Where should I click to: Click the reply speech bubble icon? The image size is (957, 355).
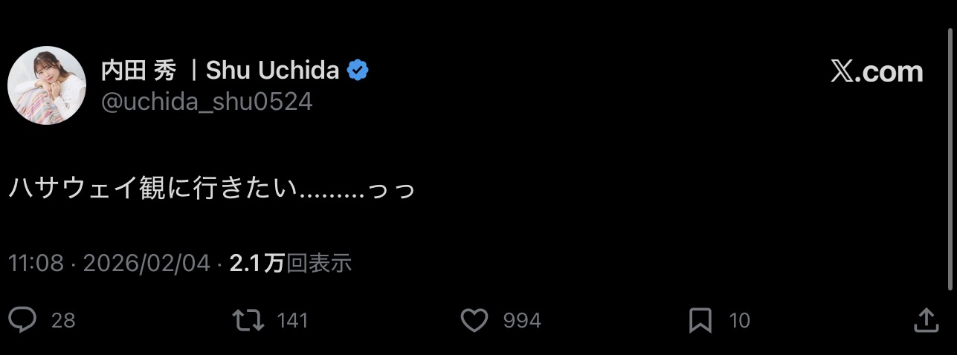coord(23,320)
